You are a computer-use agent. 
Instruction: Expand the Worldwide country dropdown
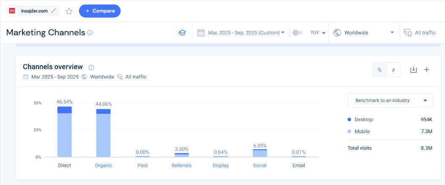(x=364, y=33)
